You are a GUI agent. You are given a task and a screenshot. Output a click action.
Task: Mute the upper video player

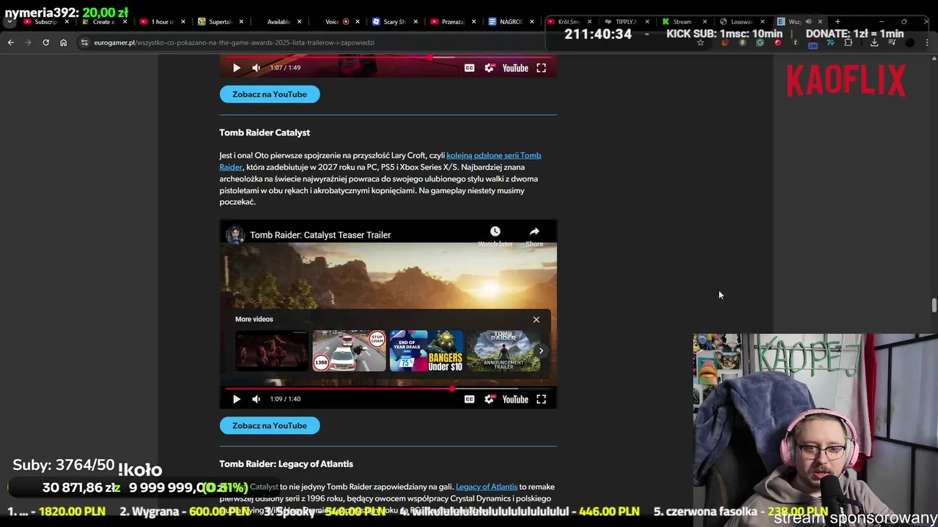[256, 67]
